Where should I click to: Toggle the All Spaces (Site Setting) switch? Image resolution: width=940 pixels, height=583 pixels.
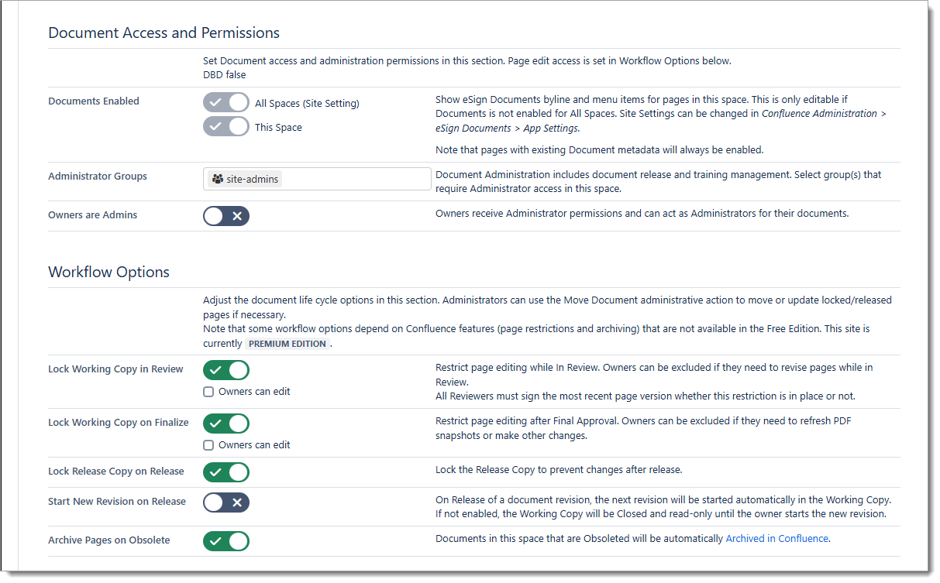226,103
